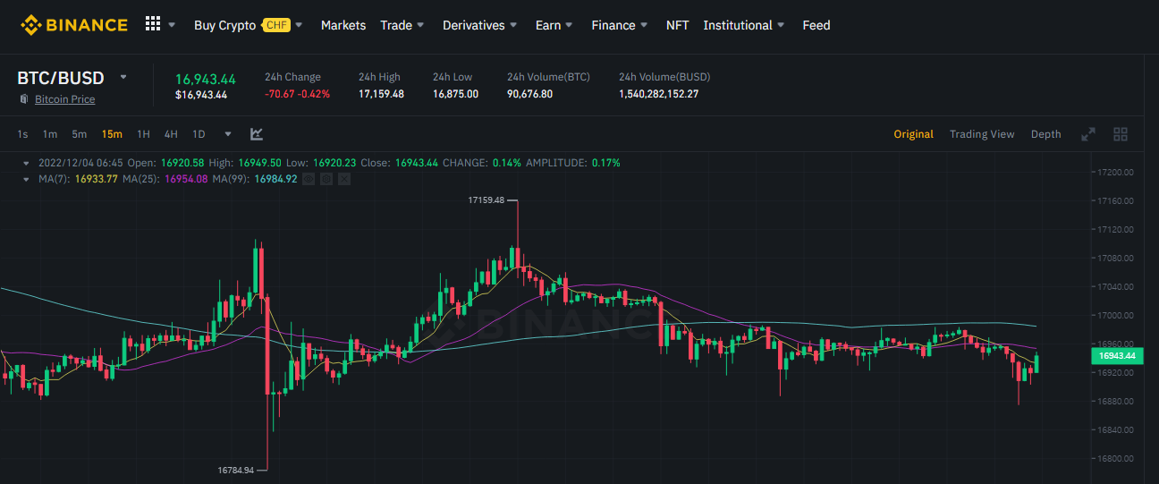Image resolution: width=1159 pixels, height=484 pixels.
Task: Select the 15m interval
Action: [112, 134]
